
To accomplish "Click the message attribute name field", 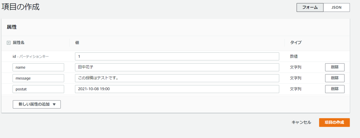I will tap(38, 78).
